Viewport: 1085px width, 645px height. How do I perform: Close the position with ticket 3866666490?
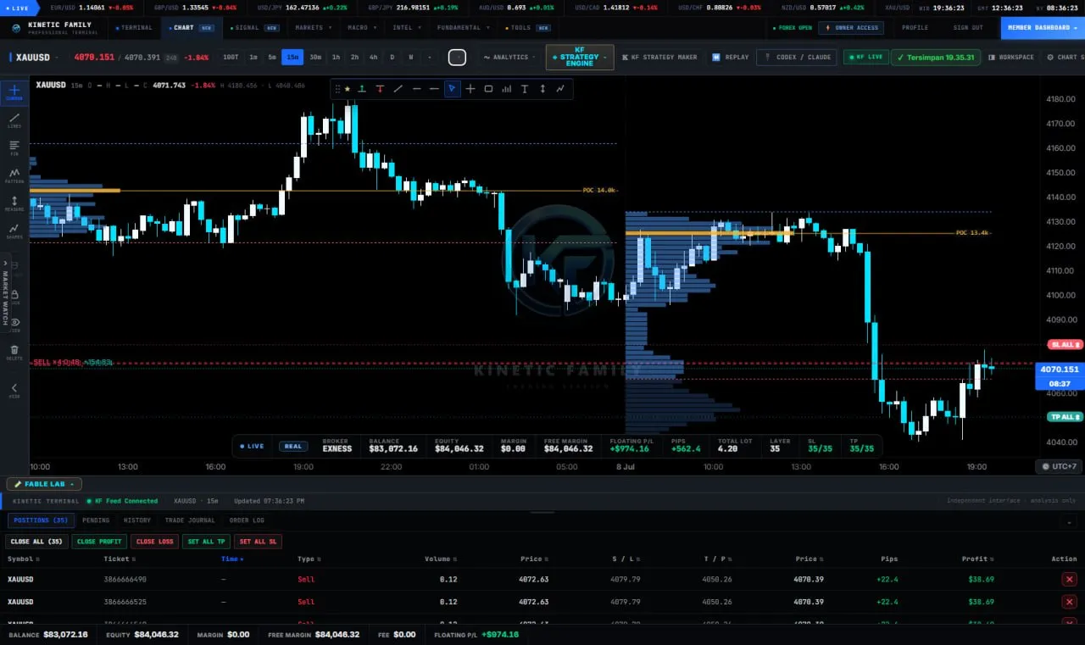pyautogui.click(x=1069, y=579)
